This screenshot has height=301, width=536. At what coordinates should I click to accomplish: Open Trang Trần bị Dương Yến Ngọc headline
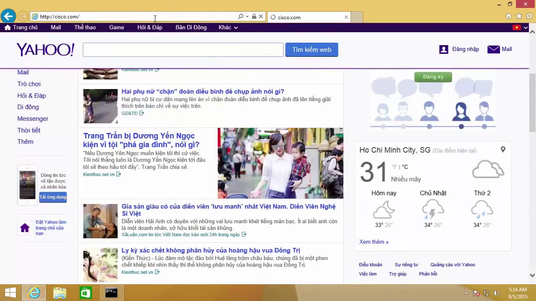[x=141, y=140]
